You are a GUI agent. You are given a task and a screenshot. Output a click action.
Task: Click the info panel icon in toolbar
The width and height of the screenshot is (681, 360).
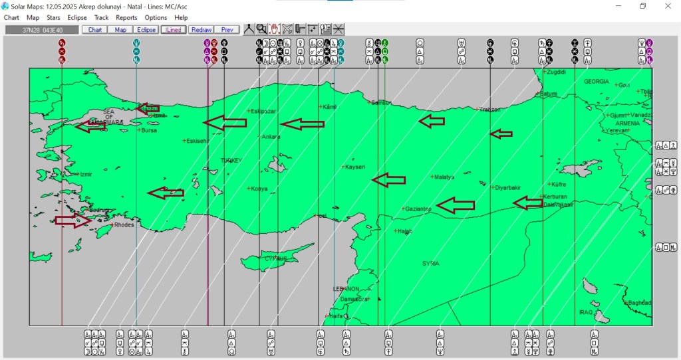326,29
